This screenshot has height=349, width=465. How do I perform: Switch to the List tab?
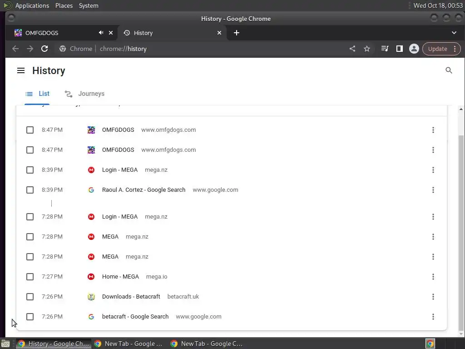click(x=37, y=94)
